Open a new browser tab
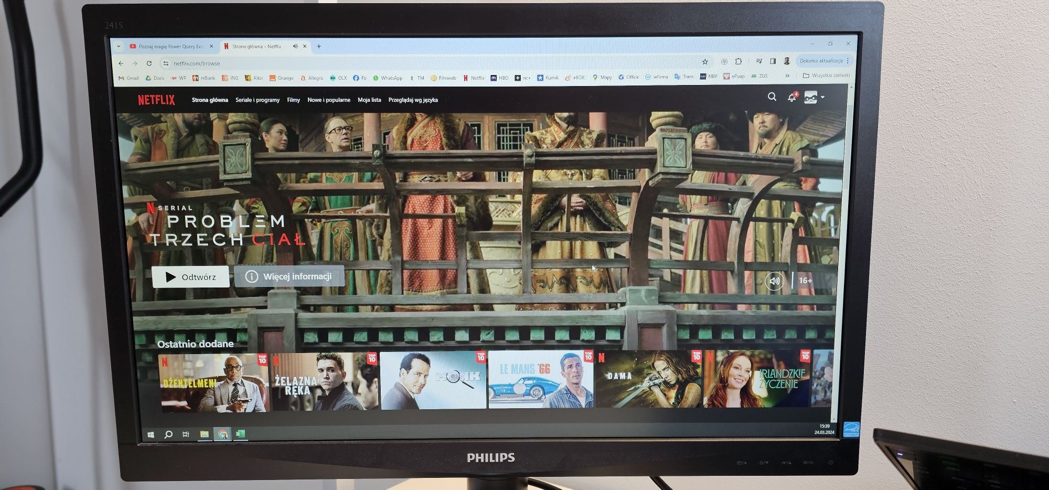1049x490 pixels. [x=318, y=46]
